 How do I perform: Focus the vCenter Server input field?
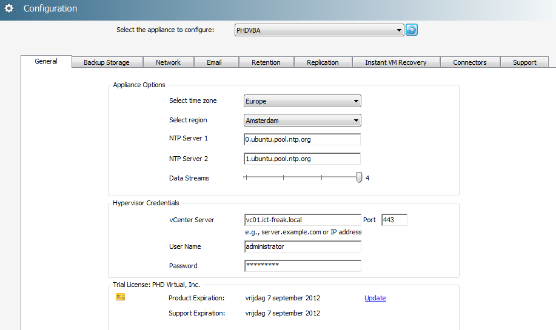[x=302, y=220]
